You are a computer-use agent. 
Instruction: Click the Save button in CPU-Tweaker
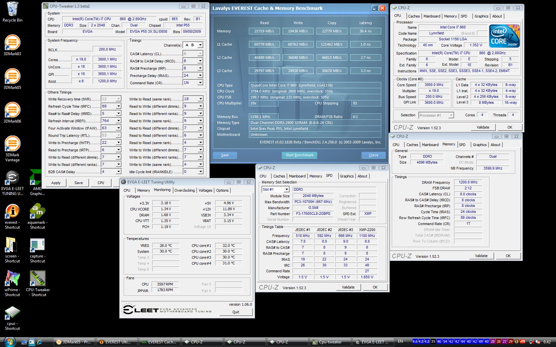[78, 183]
